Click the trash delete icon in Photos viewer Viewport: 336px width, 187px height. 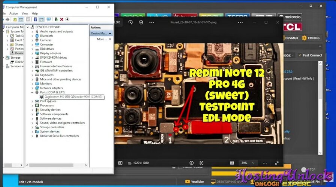tap(141, 22)
